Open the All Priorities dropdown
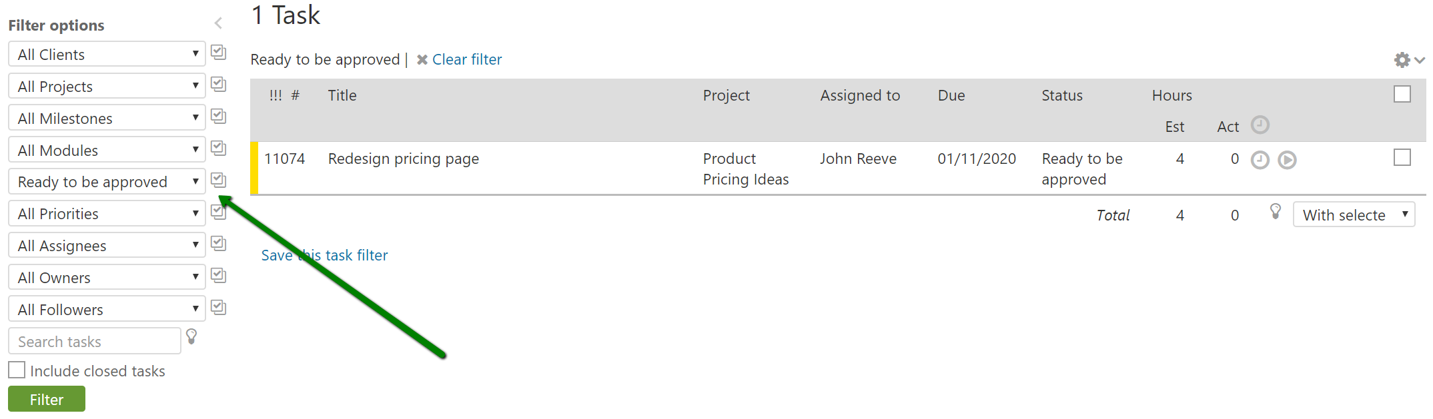 107,214
